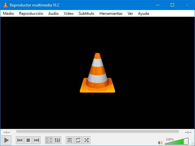
Task: Click the VLC cone title bar icon
Action: point(6,5)
